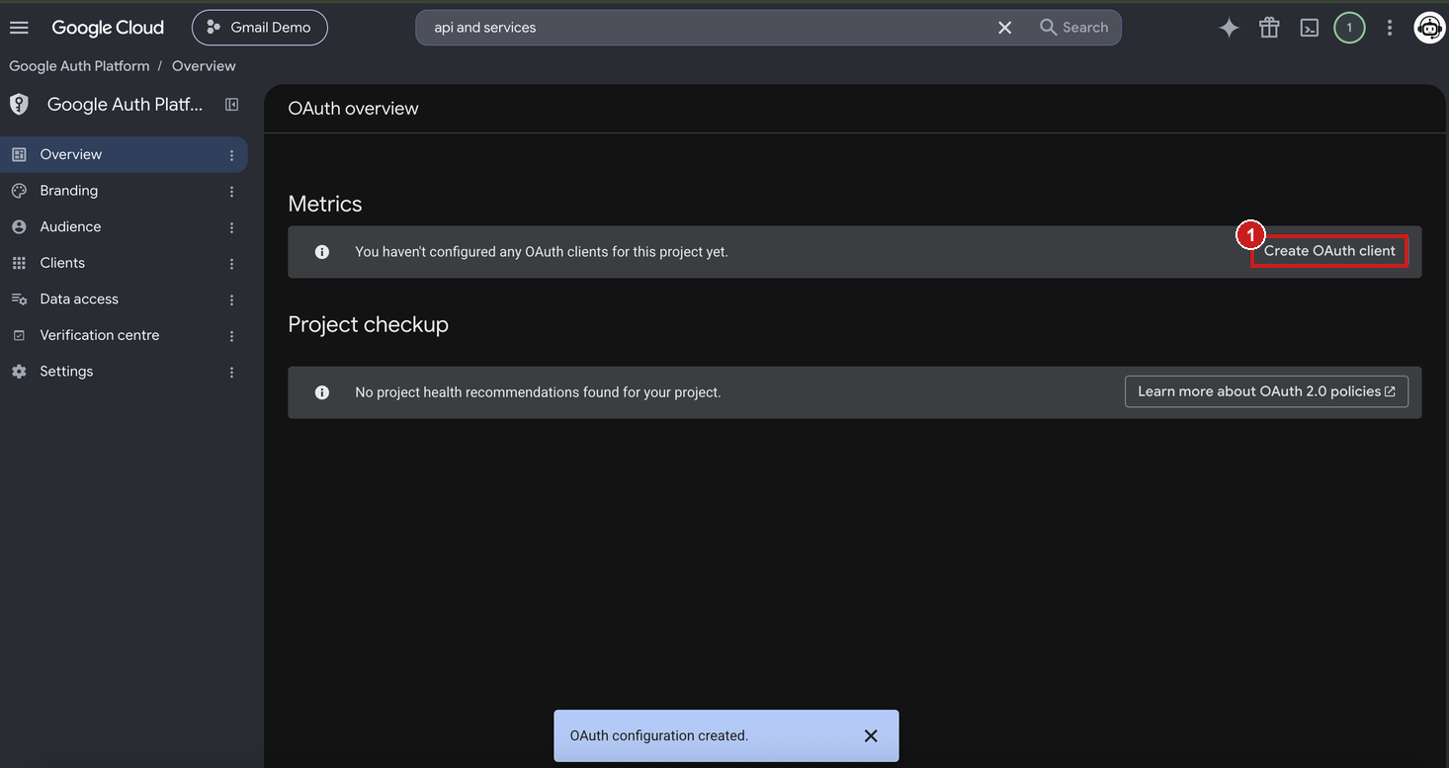The image size is (1449, 768).
Task: Click the Clients grid icon
Action: 19,263
